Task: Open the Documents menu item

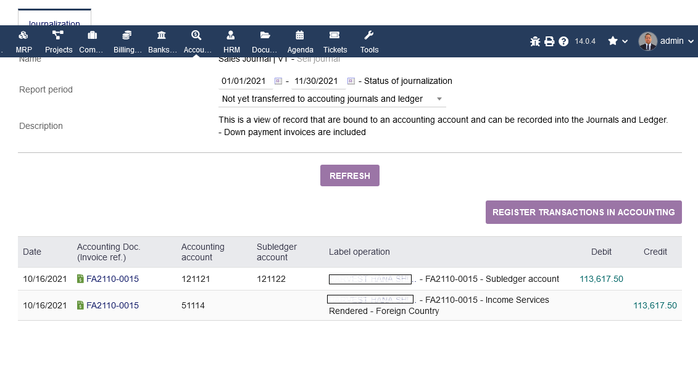Action: pos(265,36)
